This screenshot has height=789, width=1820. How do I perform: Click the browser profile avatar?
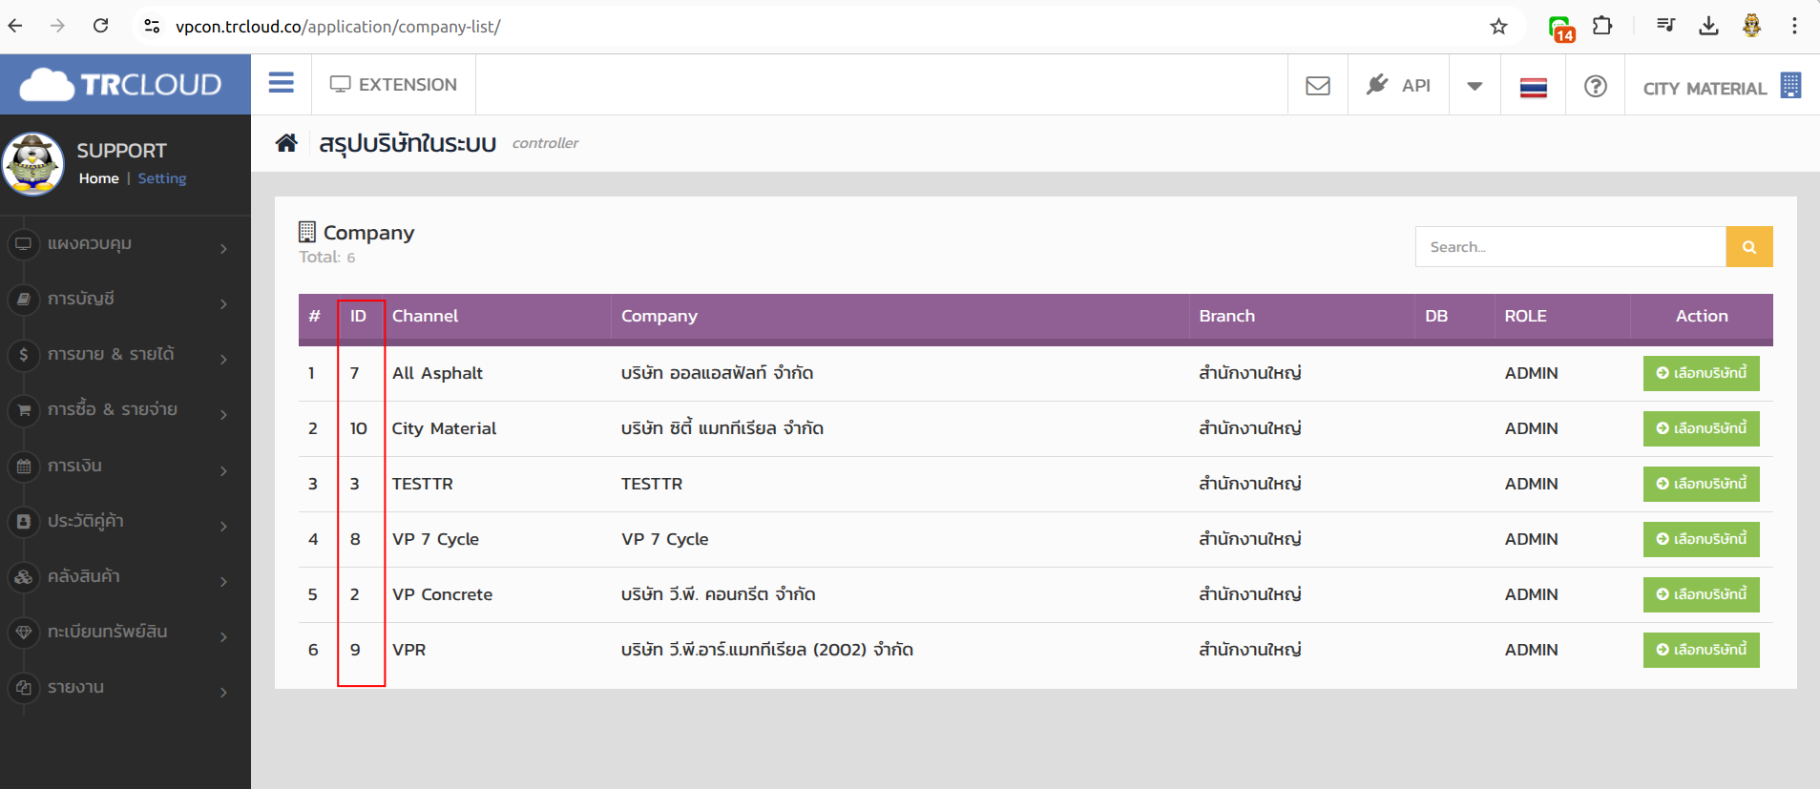(x=1751, y=26)
